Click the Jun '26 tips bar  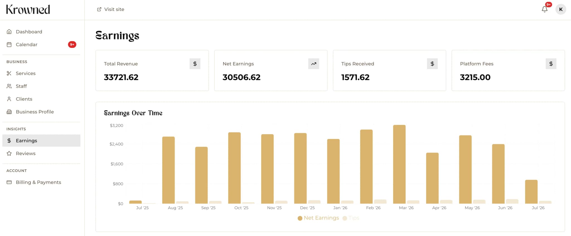512,201
